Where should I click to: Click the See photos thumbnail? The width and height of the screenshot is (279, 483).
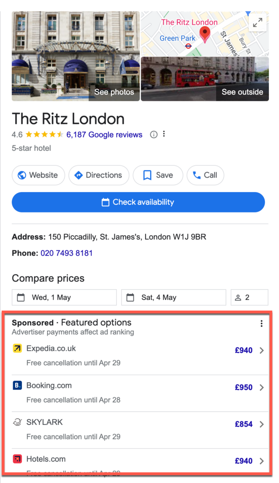tap(114, 92)
